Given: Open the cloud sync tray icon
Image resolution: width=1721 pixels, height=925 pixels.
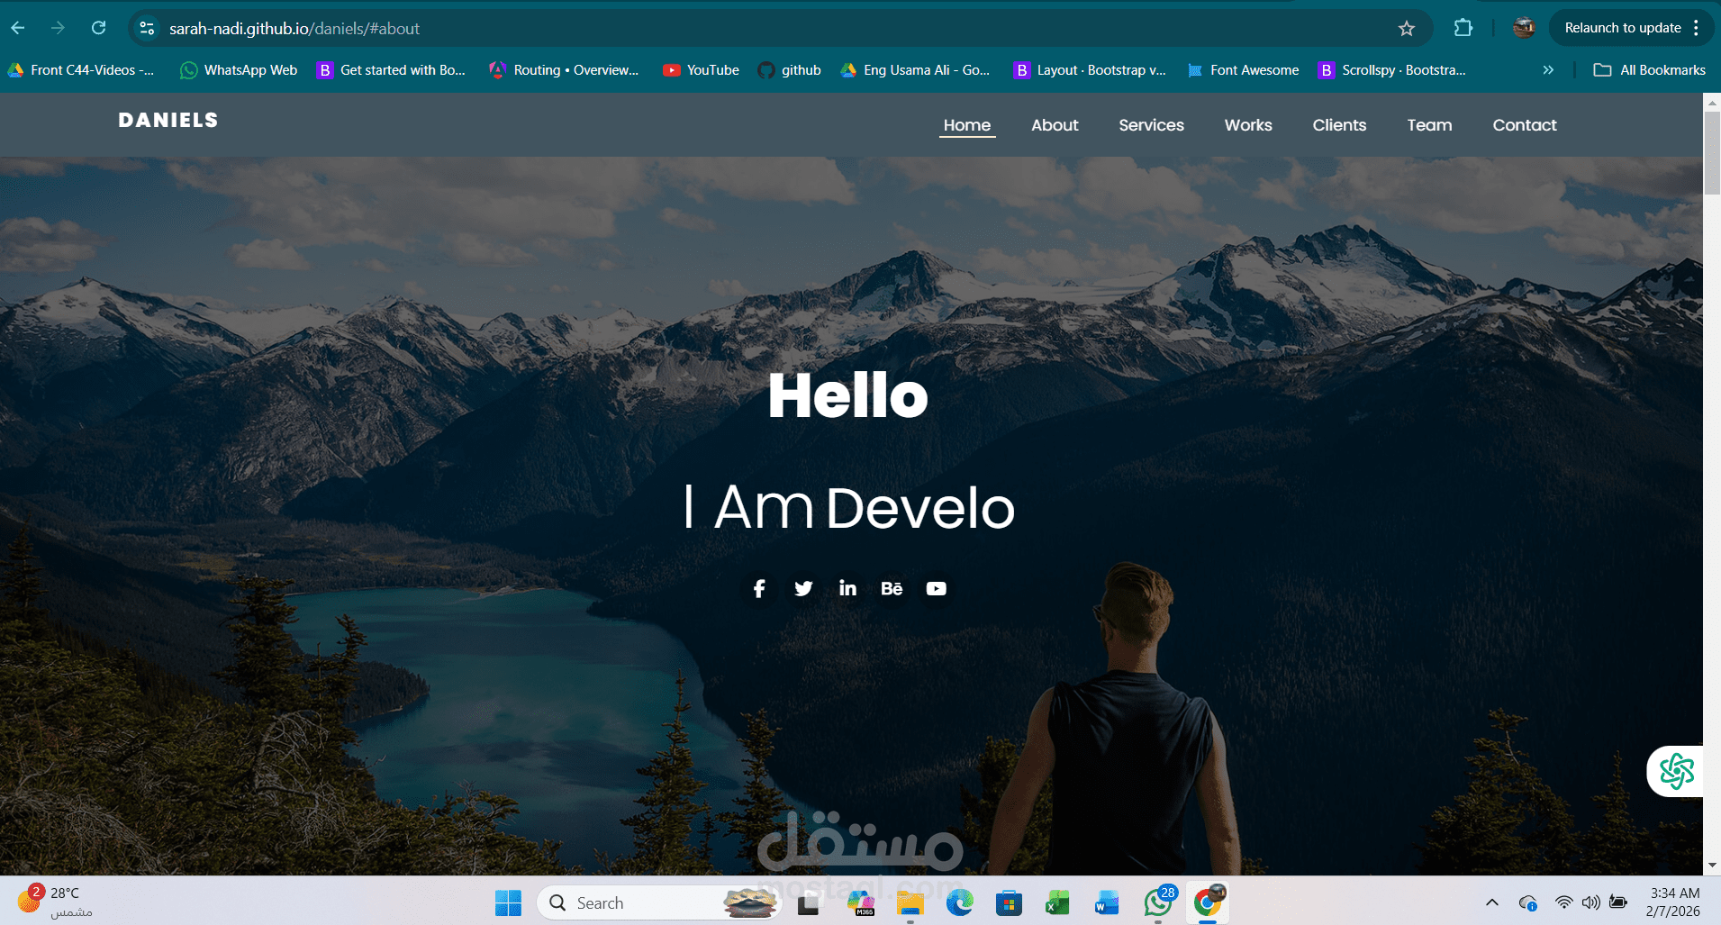Looking at the screenshot, I should (x=1527, y=902).
